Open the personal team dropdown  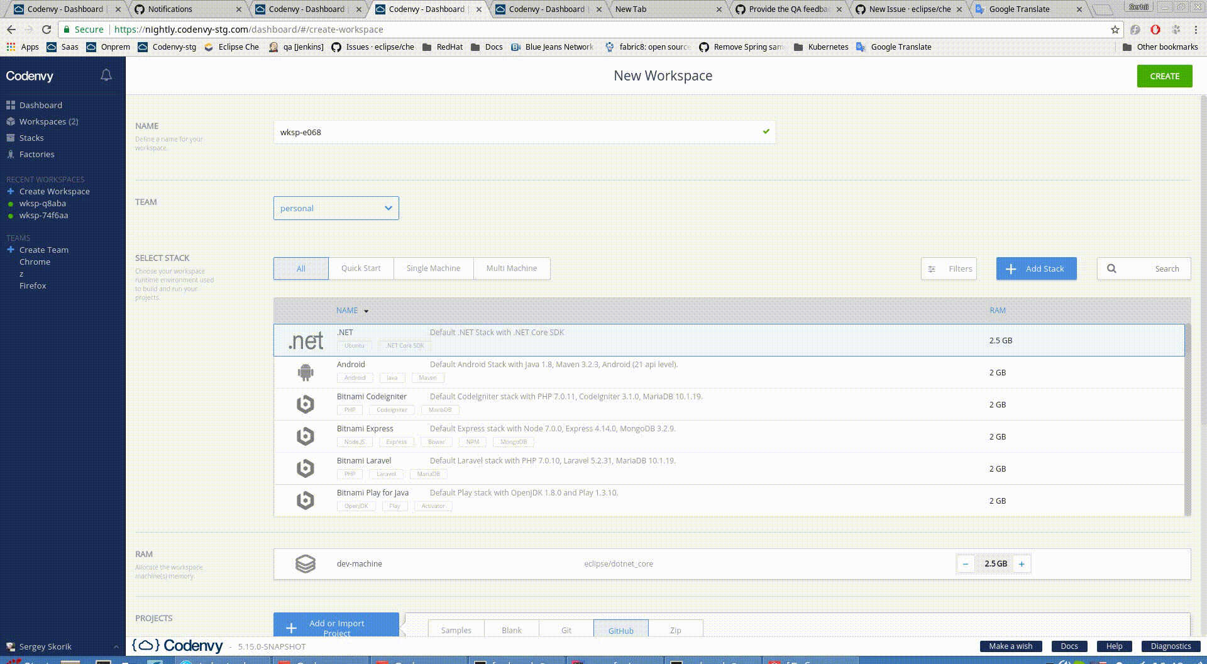336,208
